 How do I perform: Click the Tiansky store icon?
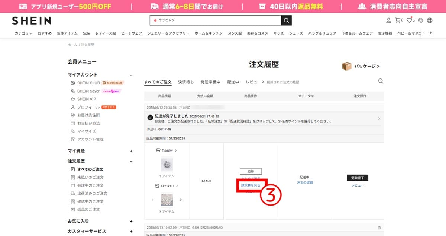158,151
